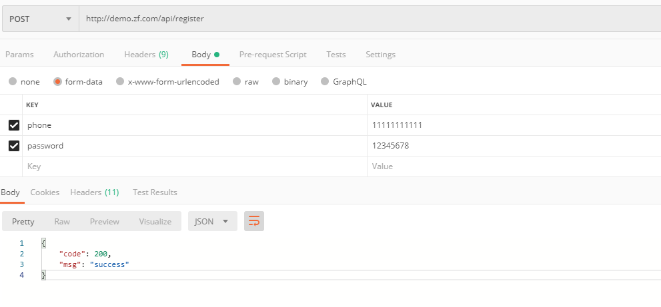The image size is (661, 307).
Task: Click the phone value 11111111111
Action: (x=397, y=125)
